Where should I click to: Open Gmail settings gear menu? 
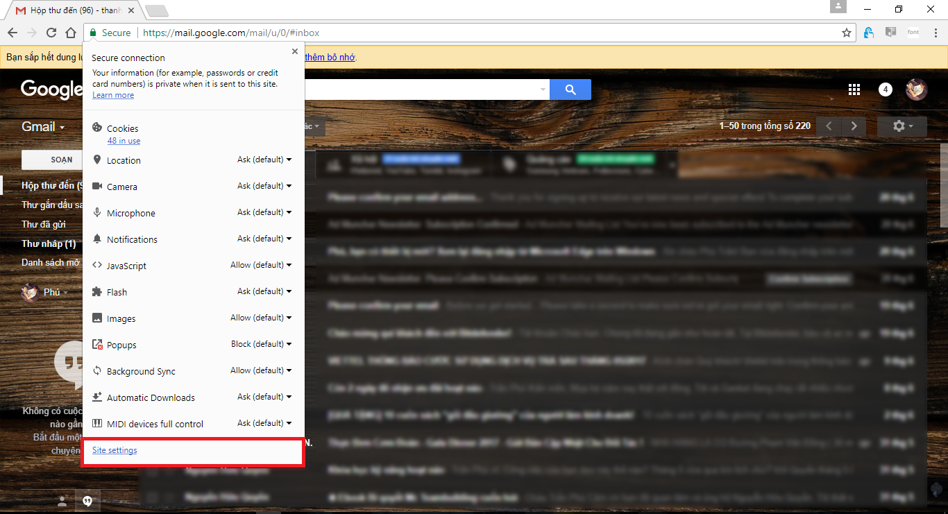click(x=901, y=126)
